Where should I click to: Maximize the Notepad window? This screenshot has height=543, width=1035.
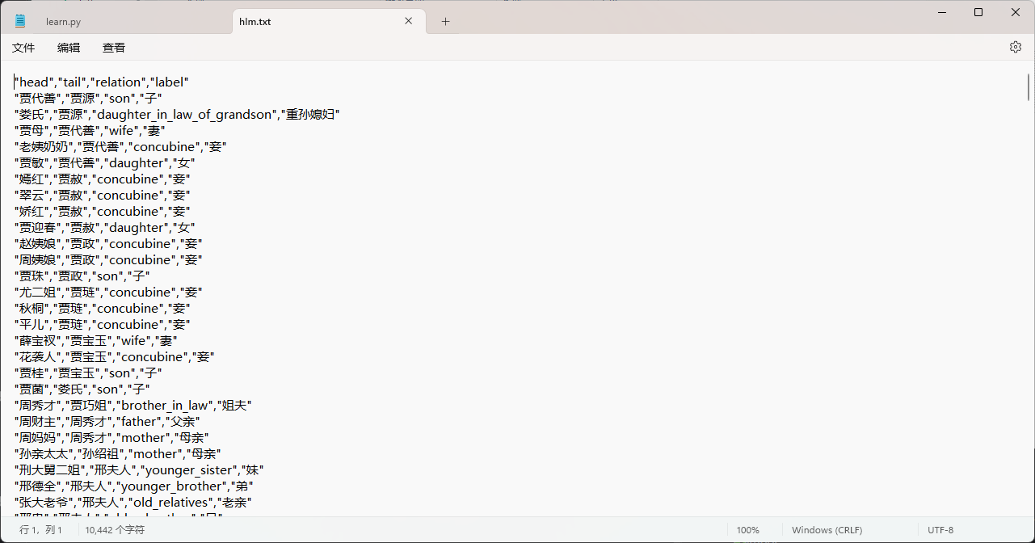coord(978,12)
